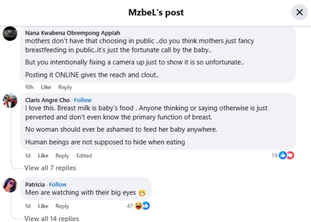
Task: Follow Claris Angre Cho
Action: pyautogui.click(x=83, y=100)
